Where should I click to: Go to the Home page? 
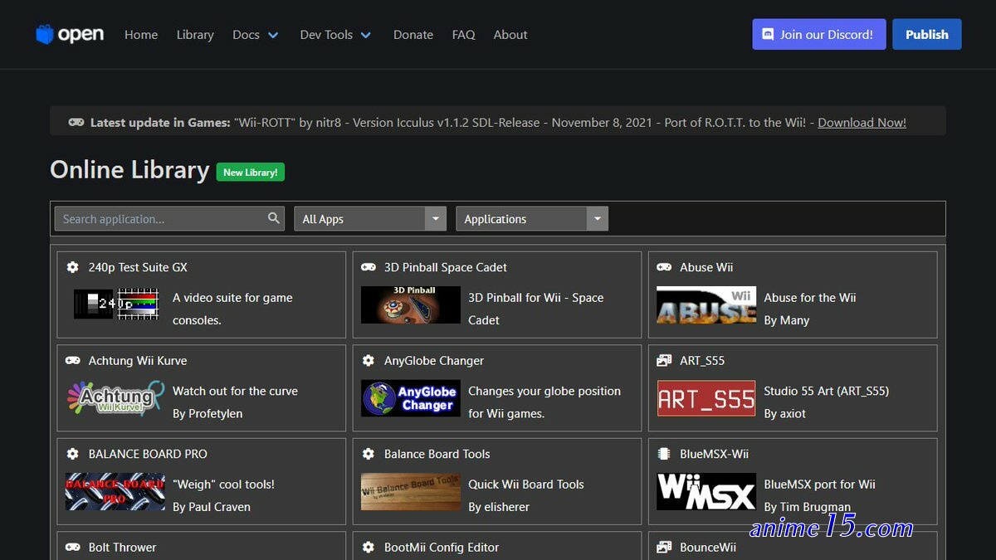pyautogui.click(x=141, y=35)
